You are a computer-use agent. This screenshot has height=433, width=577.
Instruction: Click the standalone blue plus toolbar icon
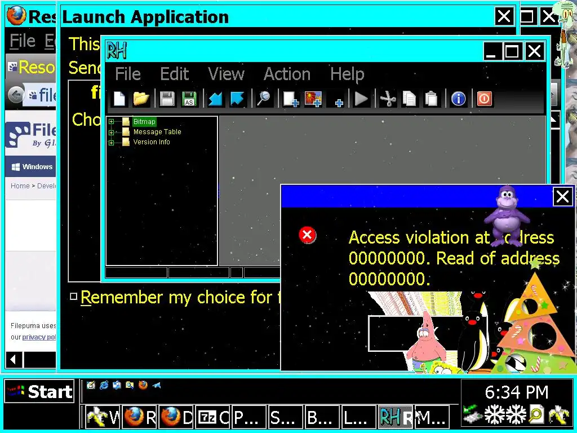tap(339, 103)
